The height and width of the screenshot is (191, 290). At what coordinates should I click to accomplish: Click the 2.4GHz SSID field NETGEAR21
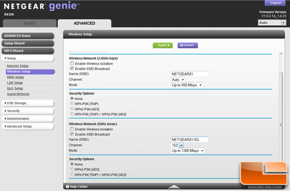[189, 74]
